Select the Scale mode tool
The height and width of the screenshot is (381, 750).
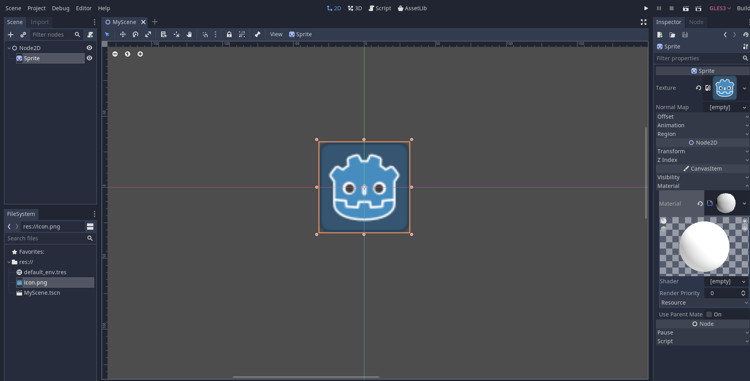(148, 34)
